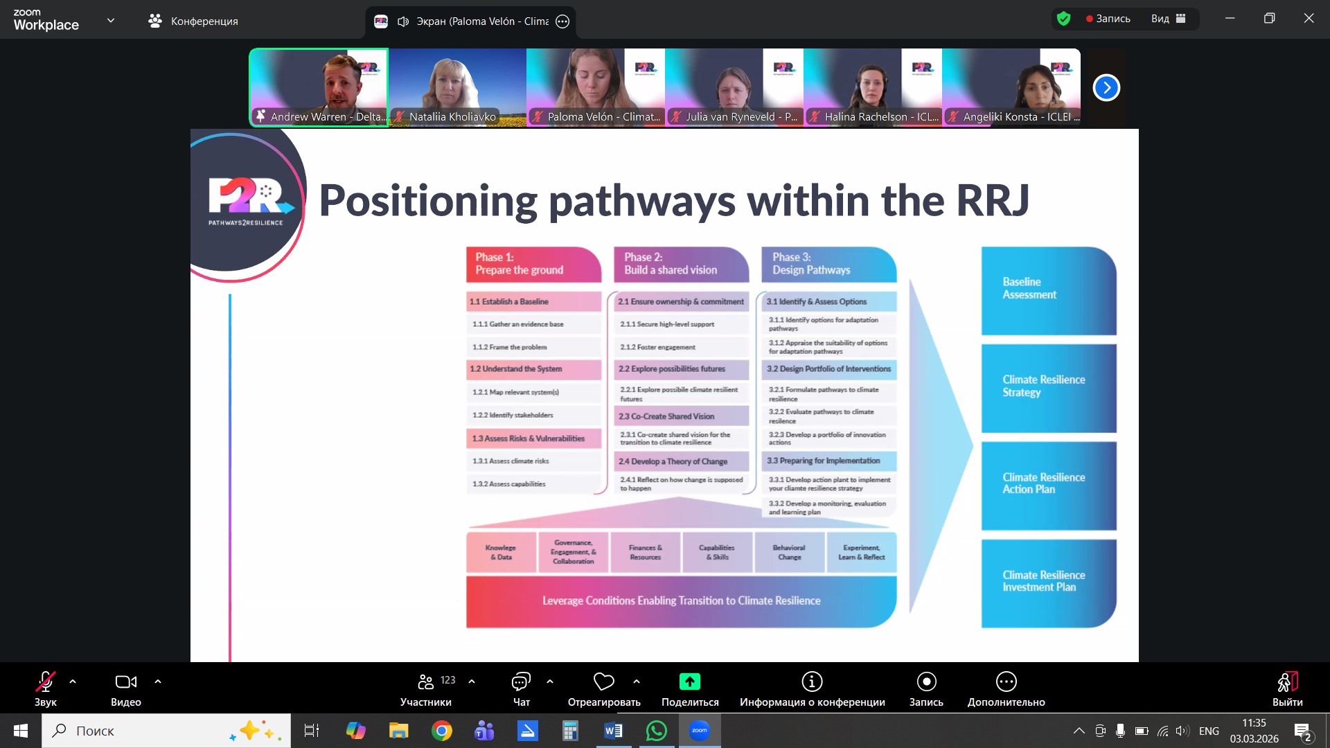Click the React heart icon
1330x748 pixels.
point(603,682)
